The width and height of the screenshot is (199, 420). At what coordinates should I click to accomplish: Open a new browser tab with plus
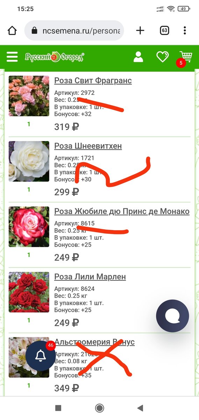click(x=140, y=30)
